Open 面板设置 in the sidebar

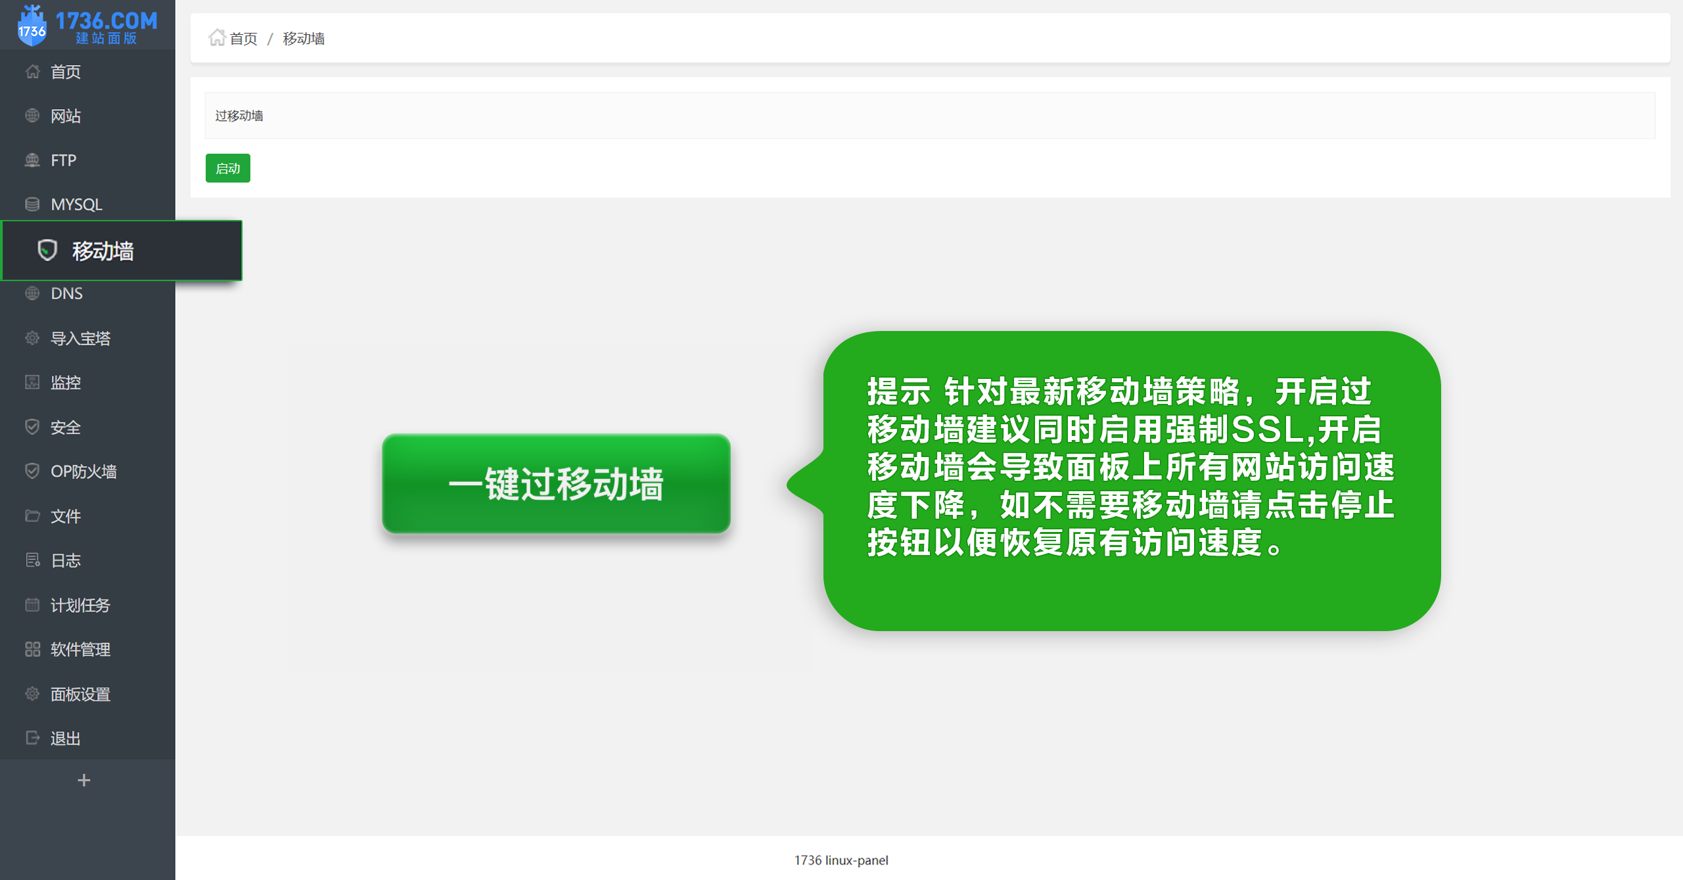(x=87, y=693)
